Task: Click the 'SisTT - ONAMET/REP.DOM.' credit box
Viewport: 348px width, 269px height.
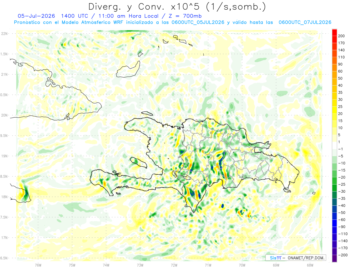Action: pos(296,258)
